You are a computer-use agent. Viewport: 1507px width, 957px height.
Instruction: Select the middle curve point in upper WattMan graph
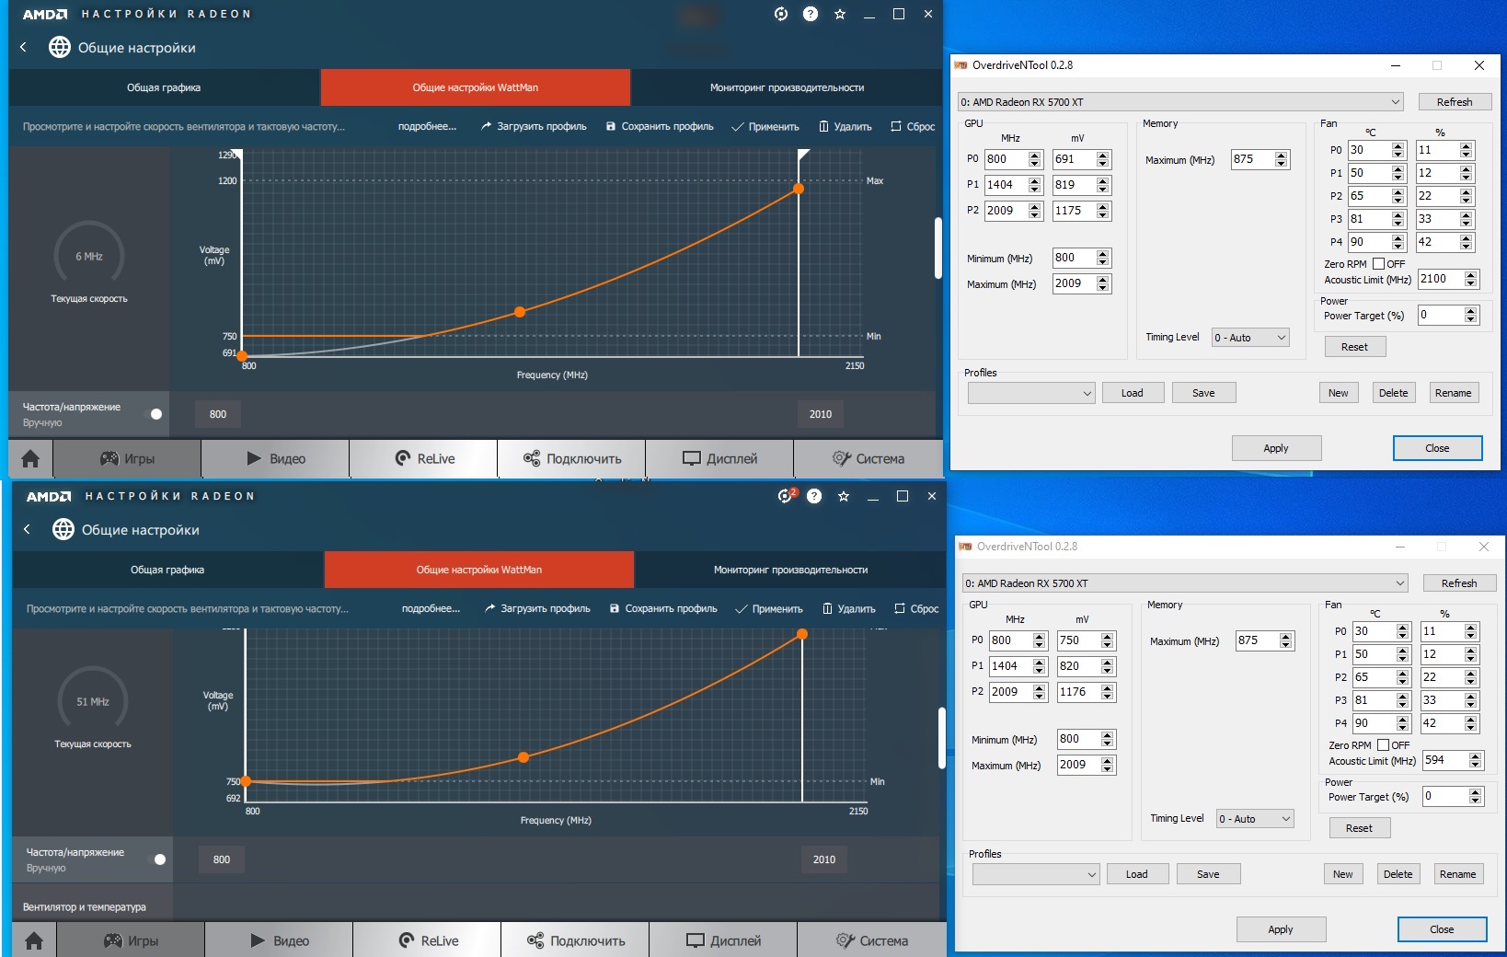[520, 312]
